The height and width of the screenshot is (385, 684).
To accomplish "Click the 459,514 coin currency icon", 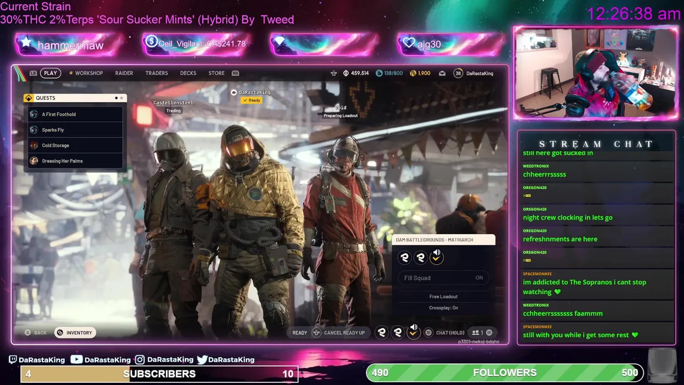I will 346,73.
